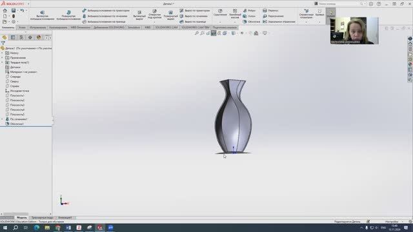Select Повернутый вырез tool
413x232 pixels.
(x=170, y=15)
